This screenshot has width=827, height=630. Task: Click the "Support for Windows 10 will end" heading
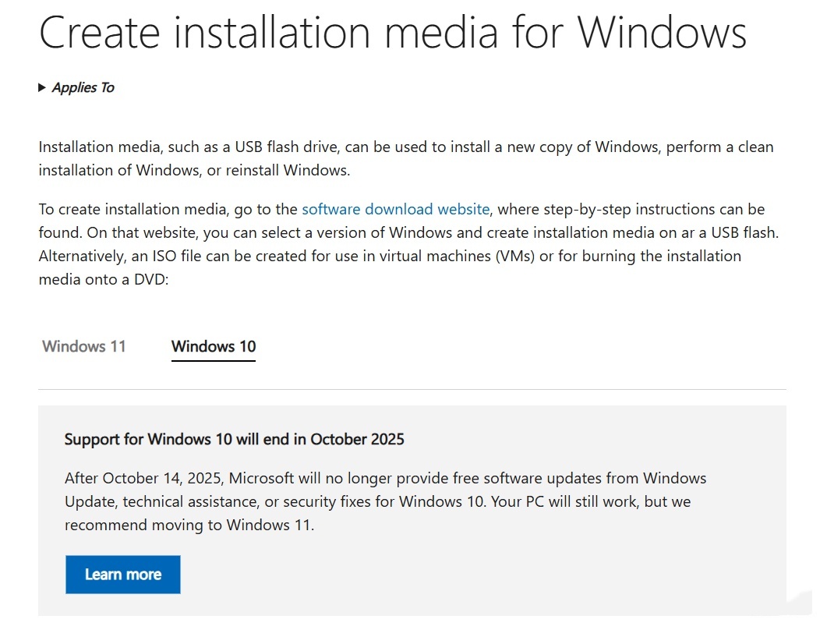(x=234, y=439)
